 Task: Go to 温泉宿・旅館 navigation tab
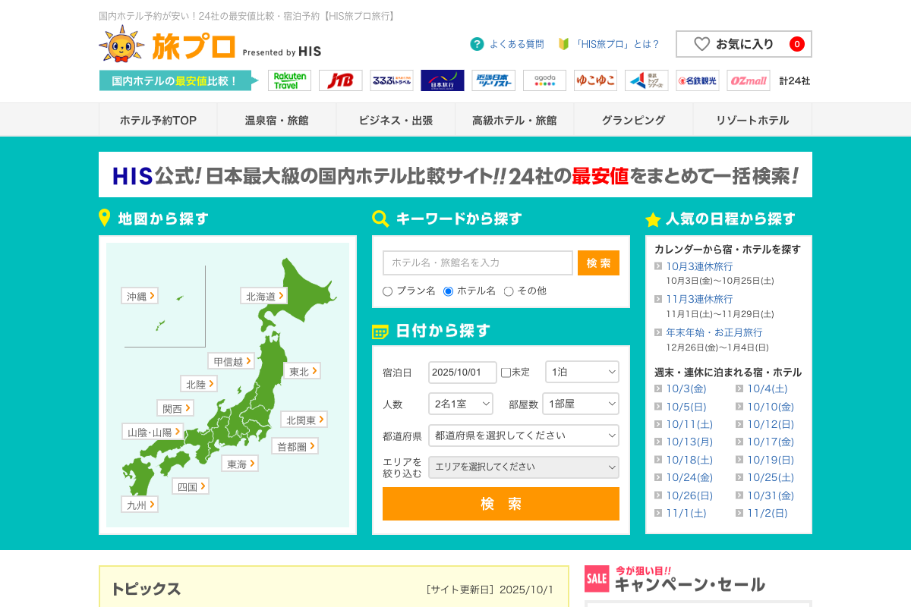[x=276, y=120]
